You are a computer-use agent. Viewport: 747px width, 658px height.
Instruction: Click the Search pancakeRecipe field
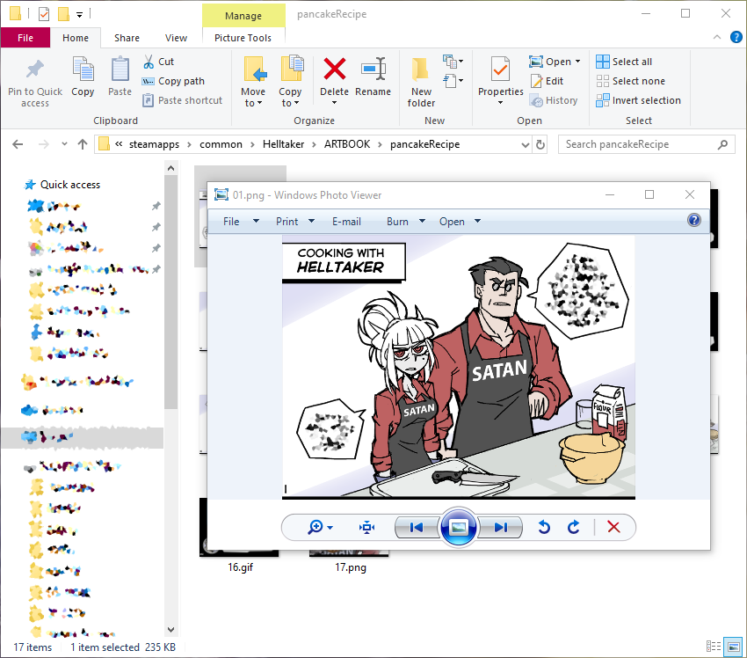pos(646,144)
